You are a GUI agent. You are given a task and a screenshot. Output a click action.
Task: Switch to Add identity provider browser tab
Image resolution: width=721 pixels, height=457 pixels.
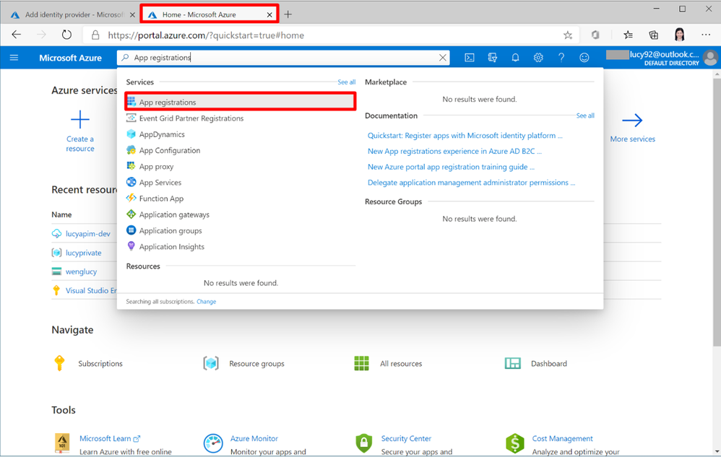[x=74, y=14]
